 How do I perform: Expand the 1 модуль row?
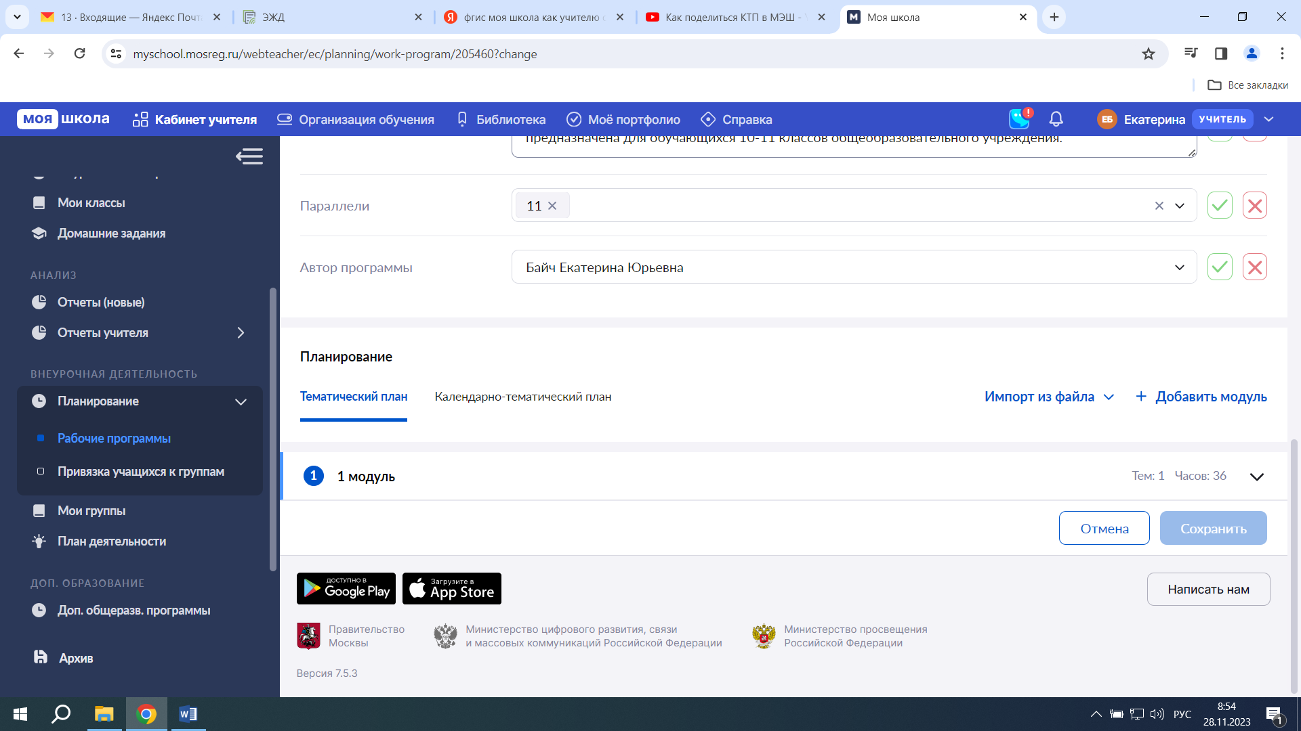coord(1257,477)
